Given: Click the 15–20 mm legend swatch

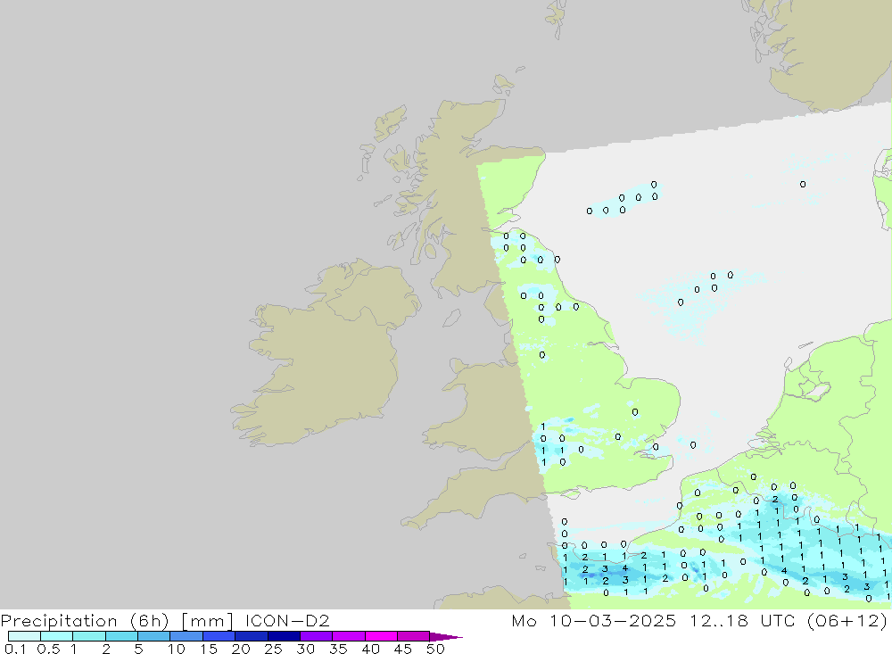Looking at the screenshot, I should tap(219, 636).
